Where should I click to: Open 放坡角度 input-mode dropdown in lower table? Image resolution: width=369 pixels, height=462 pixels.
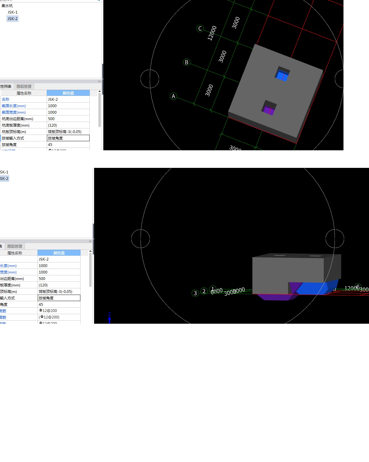59,298
